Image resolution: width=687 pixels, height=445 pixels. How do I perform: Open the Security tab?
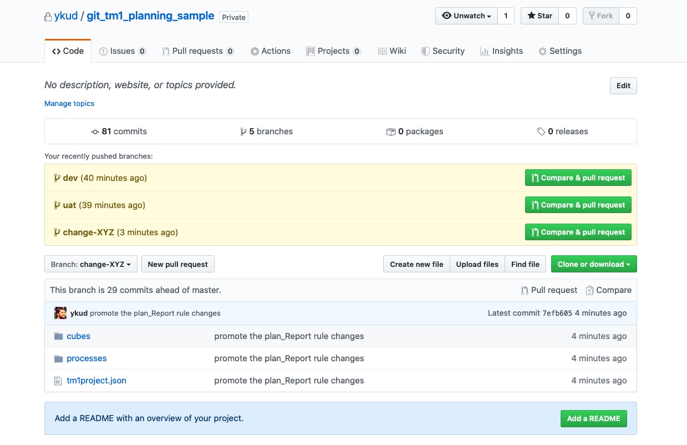442,51
